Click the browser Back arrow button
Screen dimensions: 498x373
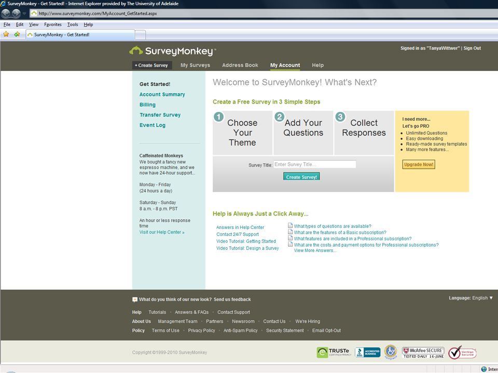[x=6, y=13]
